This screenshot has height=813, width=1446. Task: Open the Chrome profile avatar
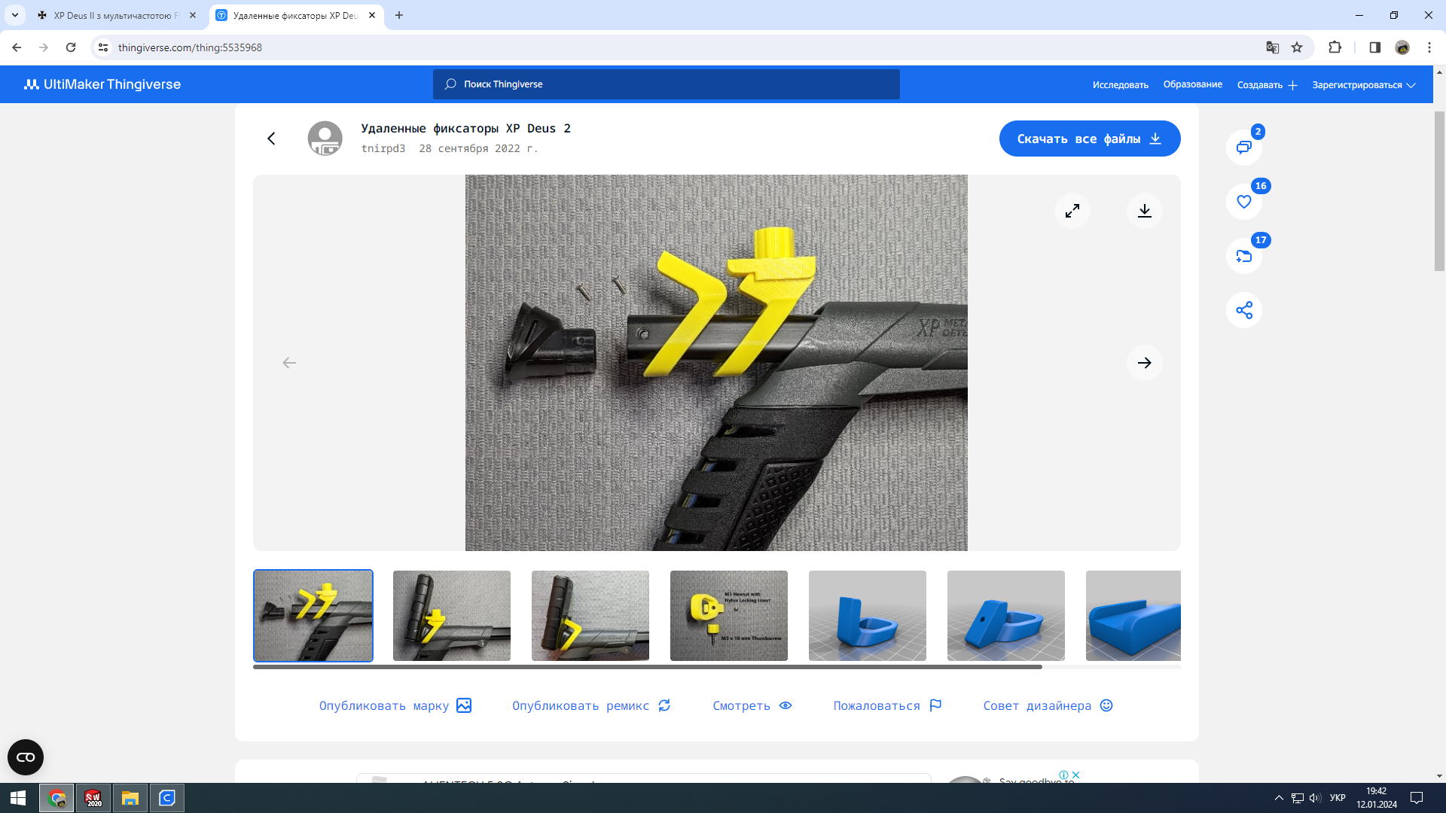click(1402, 47)
